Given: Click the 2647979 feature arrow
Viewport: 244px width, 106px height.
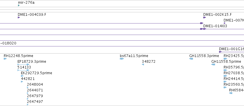Looking at the screenshot, I should pos(28,99).
